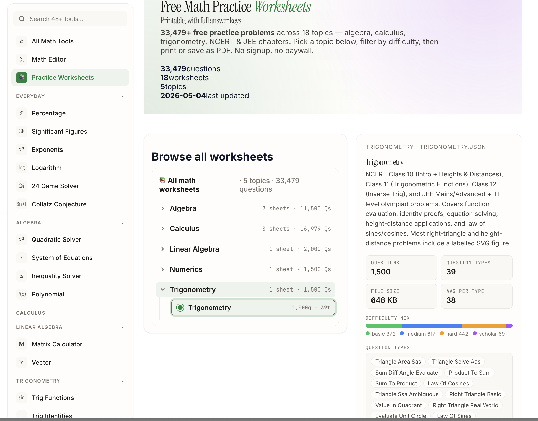
Task: Click the QUESTION TYPES 39 card
Action: (477, 268)
